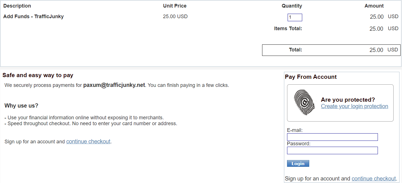Image resolution: width=402 pixels, height=183 pixels.
Task: Select the Quantity box showing 1
Action: pos(295,17)
